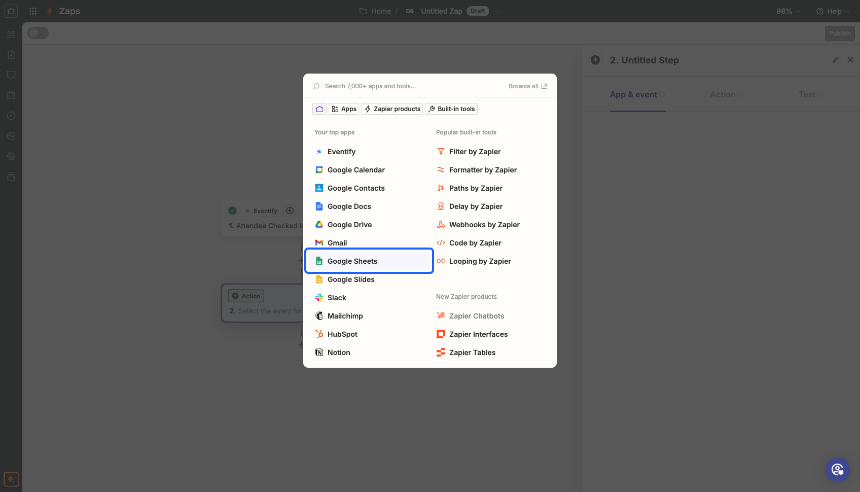Select Webhooks by Zapier tool

pos(491,225)
